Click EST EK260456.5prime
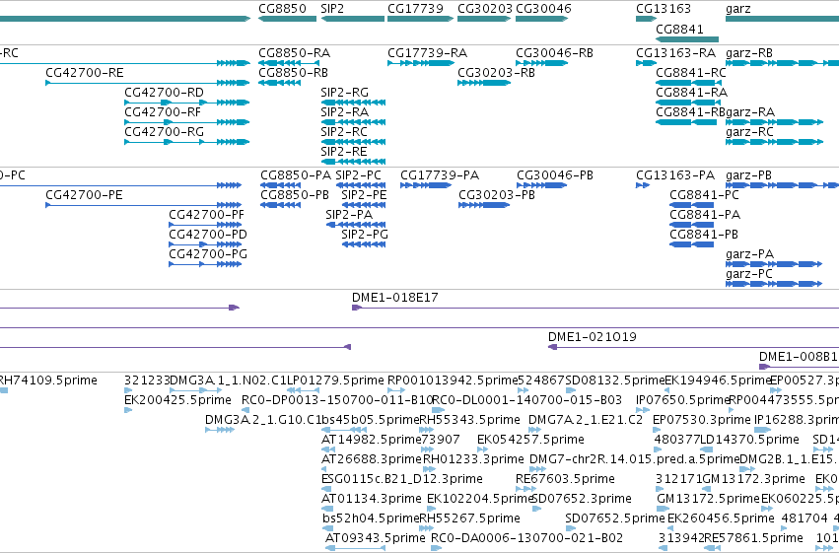Viewport: 839px width, 553px height. (672, 529)
